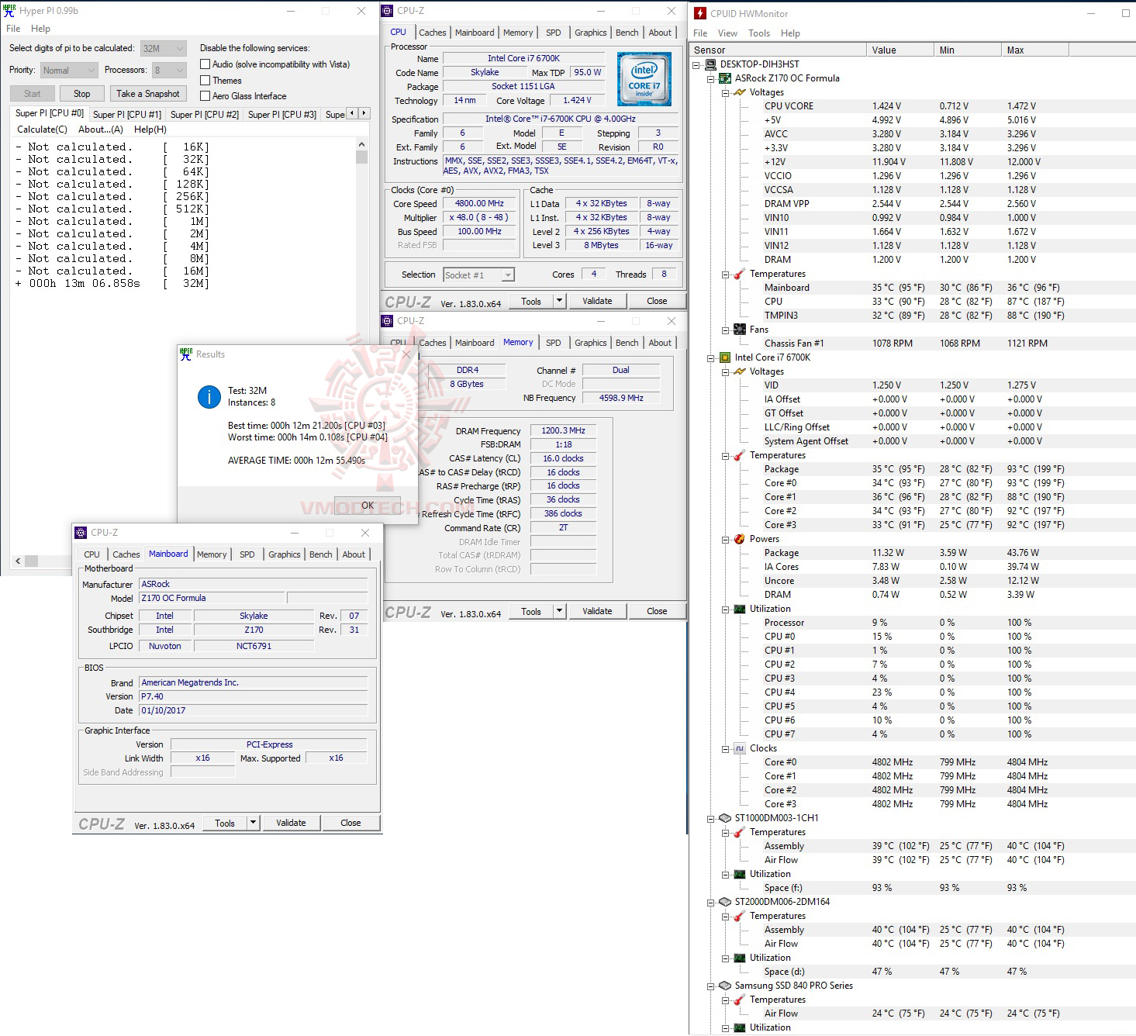1136x1036 pixels.
Task: Select the SPD tab in Mainboard CPU-Z window
Action: pyautogui.click(x=247, y=554)
